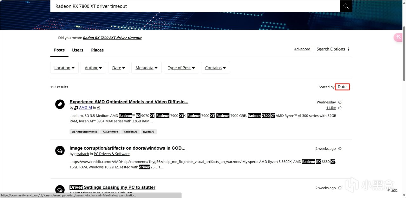Click the 1 Like link

tap(331, 108)
